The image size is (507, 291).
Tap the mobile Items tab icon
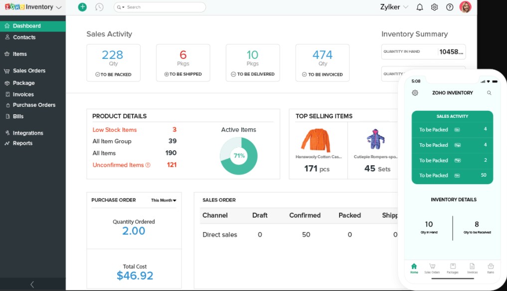pos(491,268)
